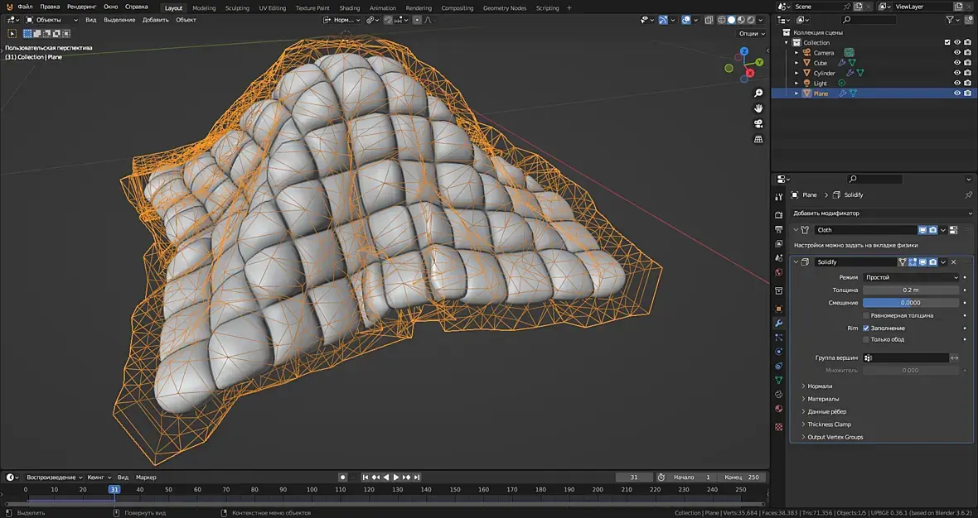Click the Опции button in viewport
The width and height of the screenshot is (978, 518).
749,33
